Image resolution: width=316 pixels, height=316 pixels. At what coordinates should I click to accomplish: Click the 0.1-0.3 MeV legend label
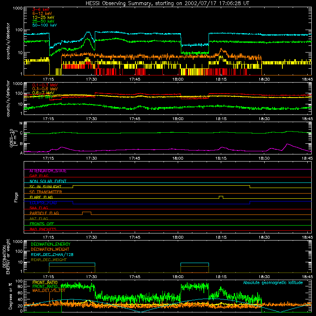[45, 85]
